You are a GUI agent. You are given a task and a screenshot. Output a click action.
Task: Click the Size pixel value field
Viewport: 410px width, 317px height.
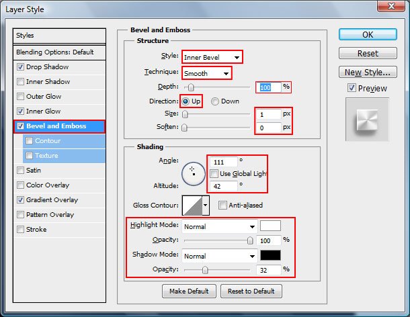tap(269, 114)
